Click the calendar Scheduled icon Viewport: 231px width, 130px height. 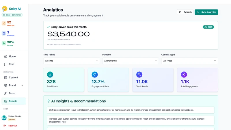pos(4,33)
